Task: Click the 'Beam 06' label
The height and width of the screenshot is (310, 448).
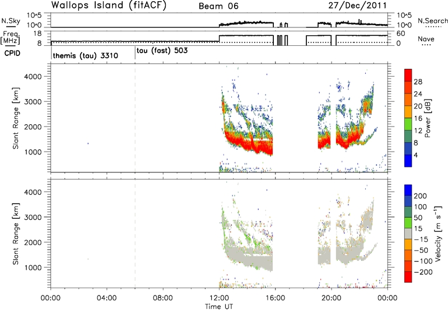Action: 218,6
